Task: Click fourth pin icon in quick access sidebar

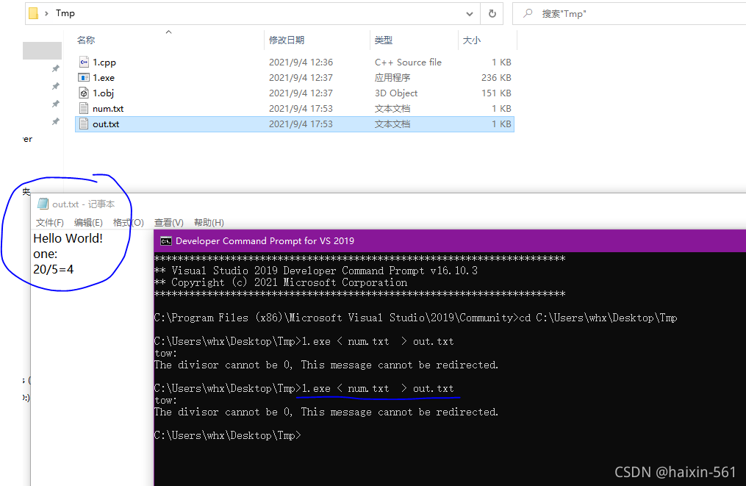Action: 56,121
